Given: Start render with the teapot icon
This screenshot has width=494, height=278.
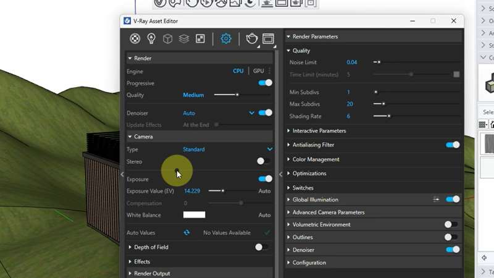Looking at the screenshot, I should (251, 39).
